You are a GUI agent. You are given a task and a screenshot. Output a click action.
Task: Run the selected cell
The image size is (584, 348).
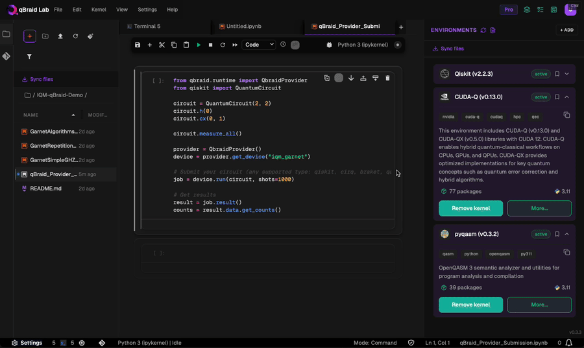click(199, 45)
